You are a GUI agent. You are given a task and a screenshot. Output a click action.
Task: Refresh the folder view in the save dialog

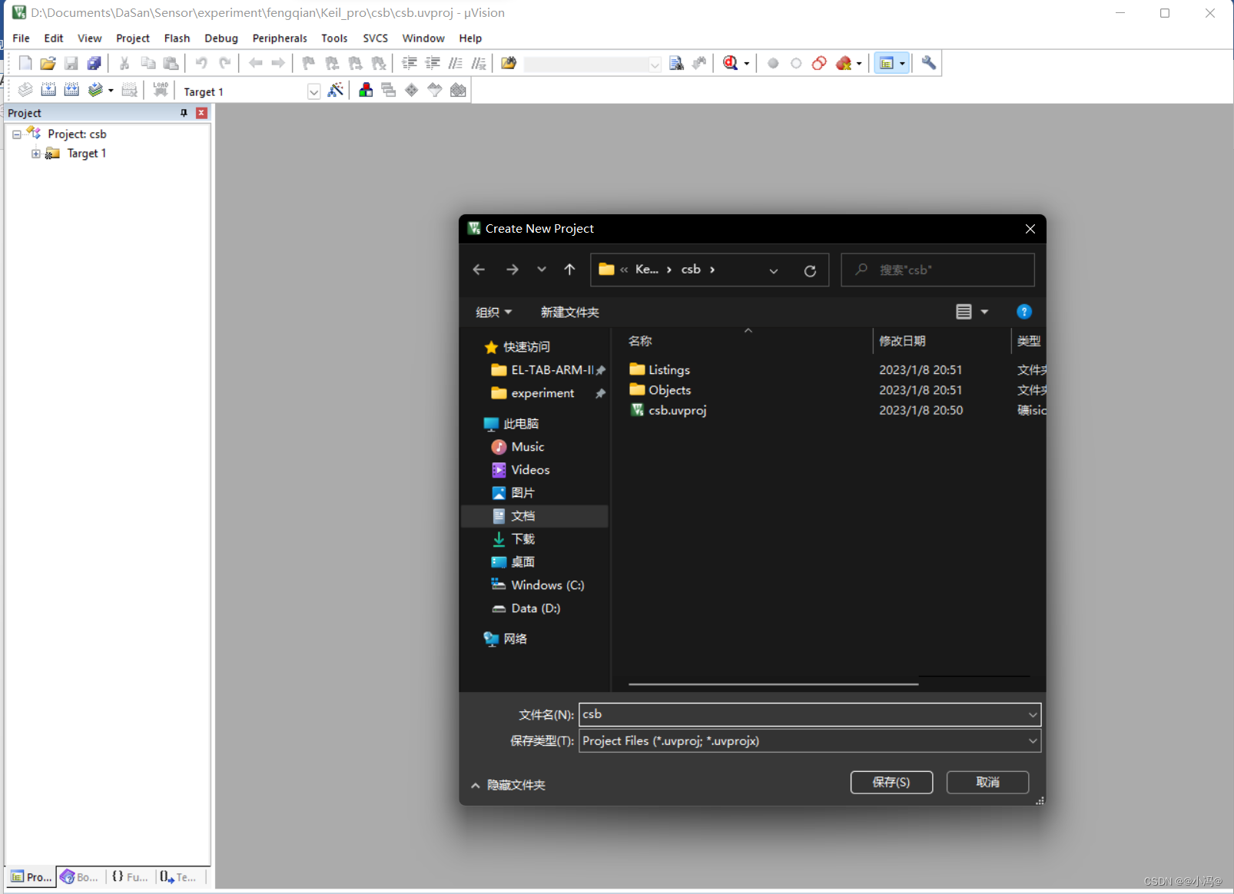pyautogui.click(x=810, y=270)
